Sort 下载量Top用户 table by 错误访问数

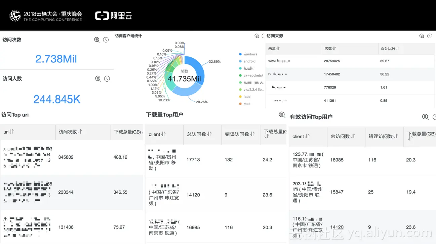(x=252, y=134)
